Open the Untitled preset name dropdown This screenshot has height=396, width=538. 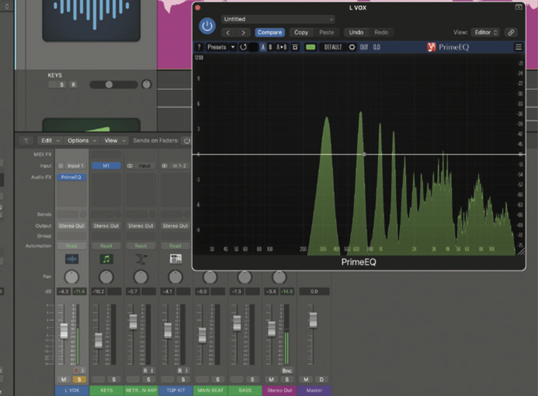coord(277,19)
